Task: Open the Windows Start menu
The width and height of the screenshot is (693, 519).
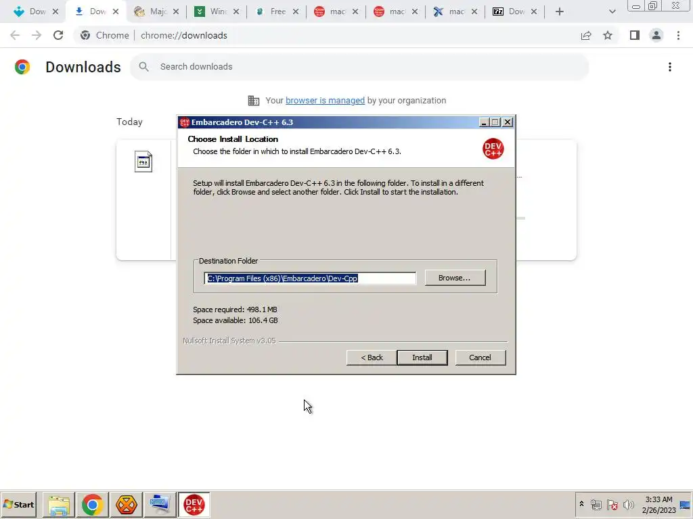Action: coord(18,504)
